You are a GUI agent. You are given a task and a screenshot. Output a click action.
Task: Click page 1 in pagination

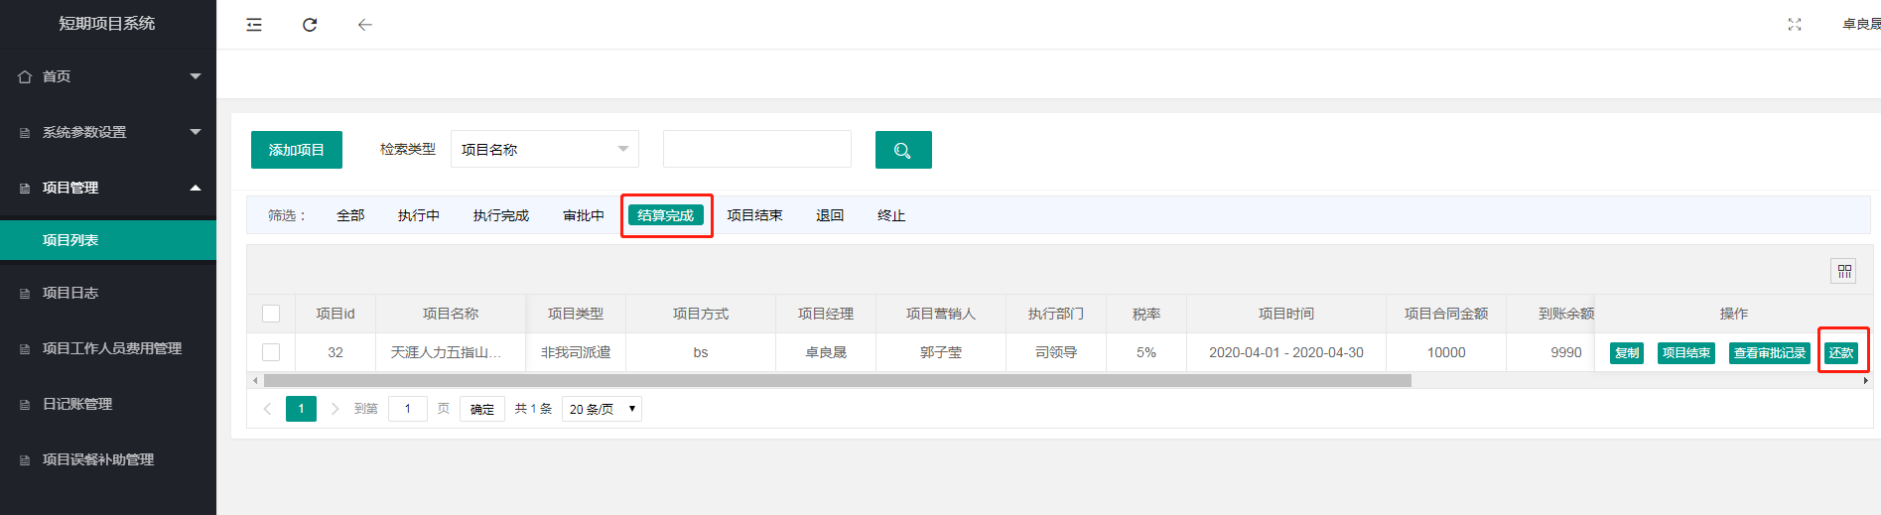pyautogui.click(x=301, y=409)
